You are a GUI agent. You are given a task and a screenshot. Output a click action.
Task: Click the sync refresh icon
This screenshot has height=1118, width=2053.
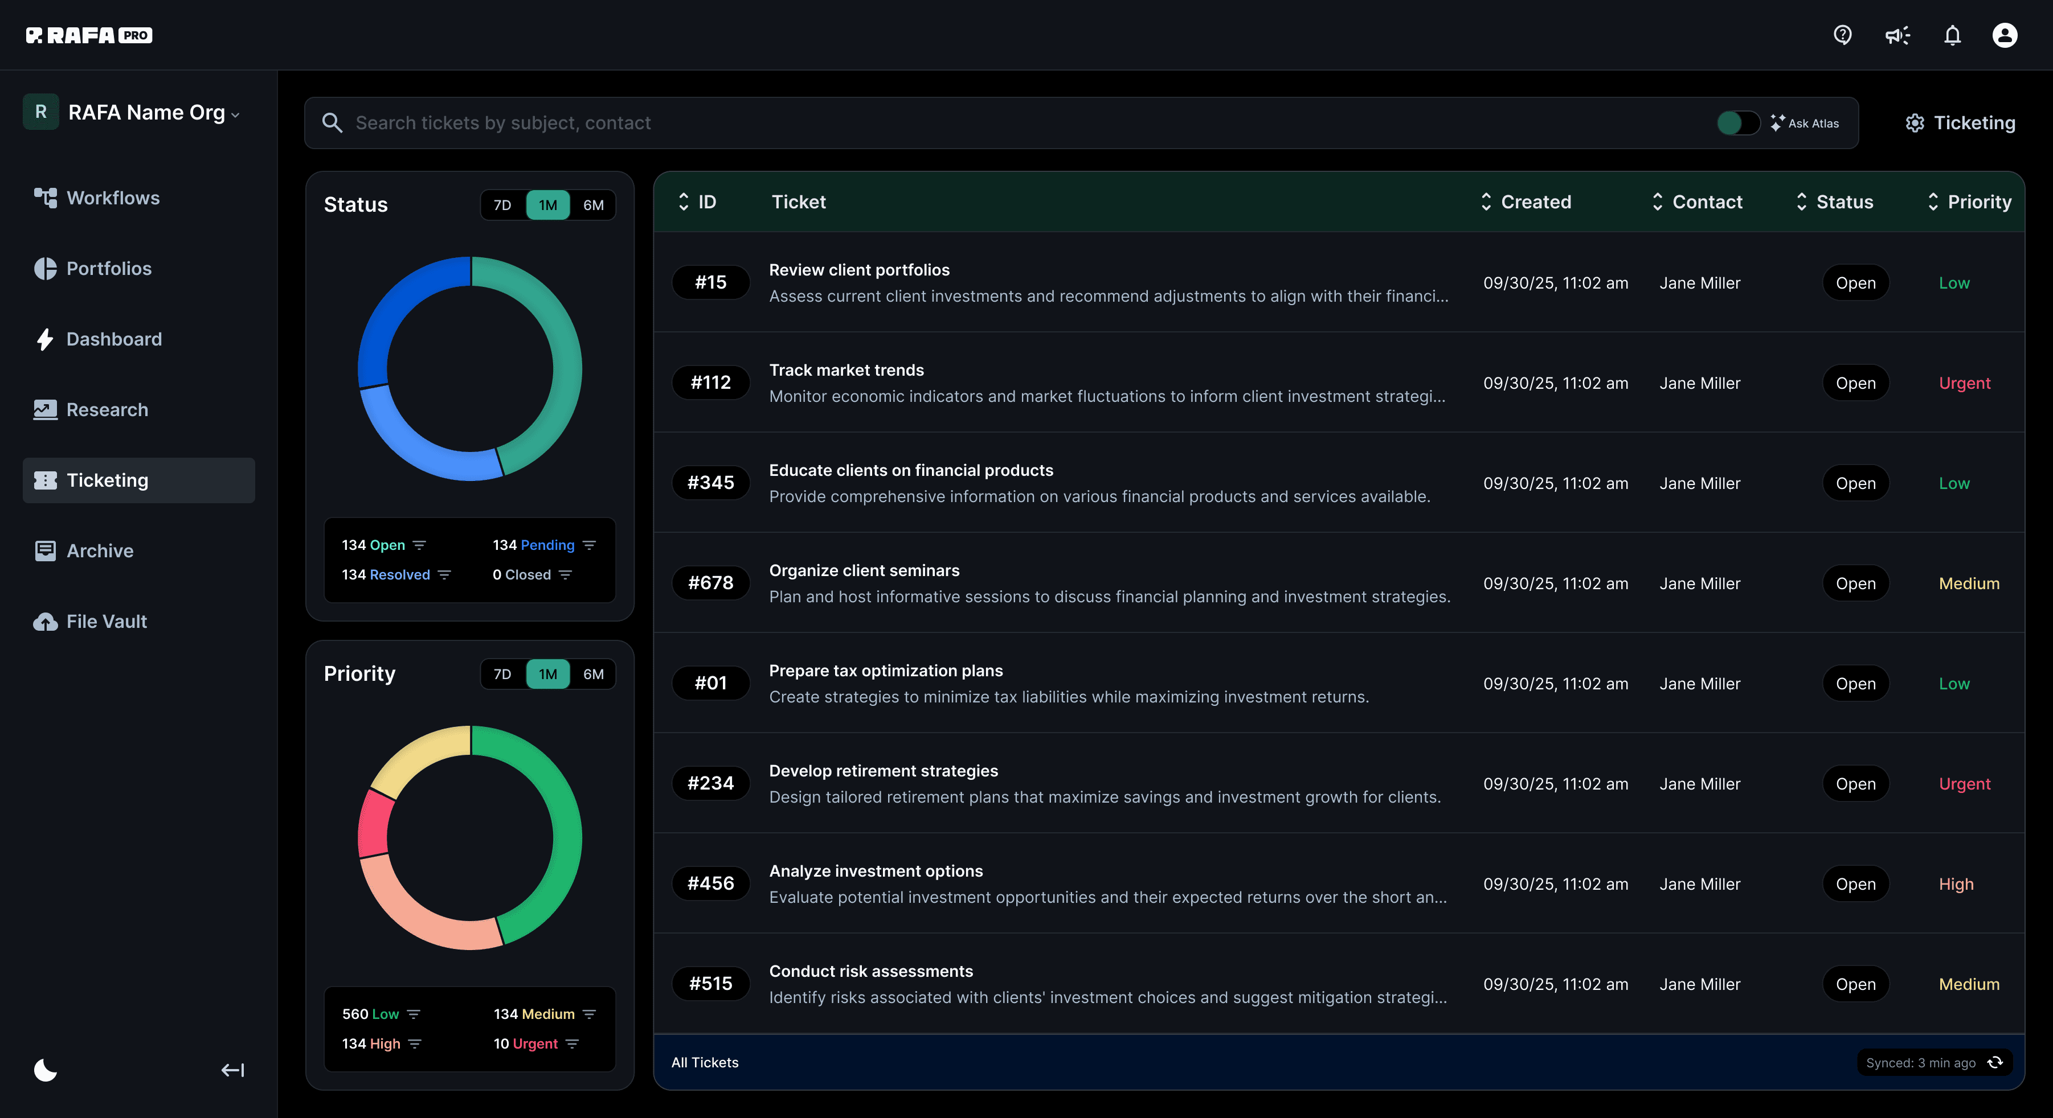(1995, 1062)
